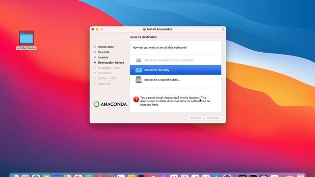The width and height of the screenshot is (315, 177).
Task: Click the Anaconda logo
Action: (x=110, y=104)
